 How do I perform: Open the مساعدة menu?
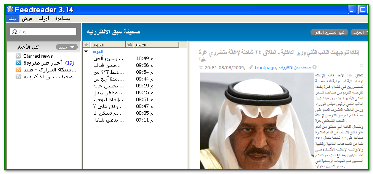click(62, 19)
